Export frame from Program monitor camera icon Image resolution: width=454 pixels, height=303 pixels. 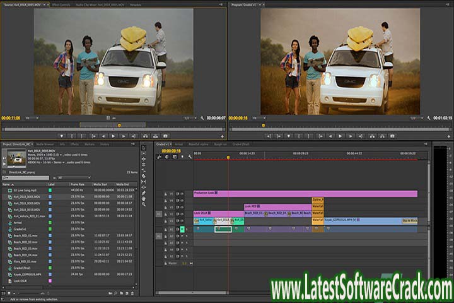click(392, 136)
